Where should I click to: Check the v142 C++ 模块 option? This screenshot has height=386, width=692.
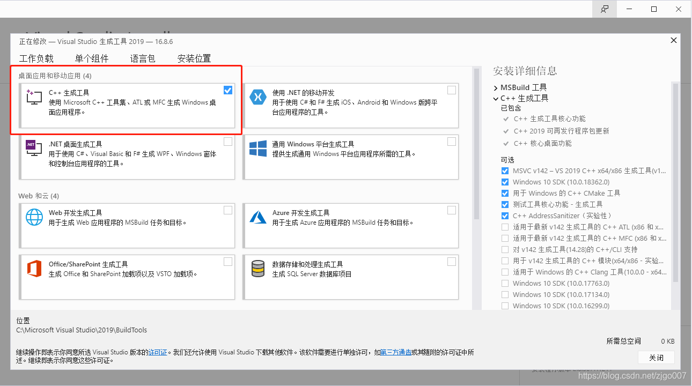(505, 261)
